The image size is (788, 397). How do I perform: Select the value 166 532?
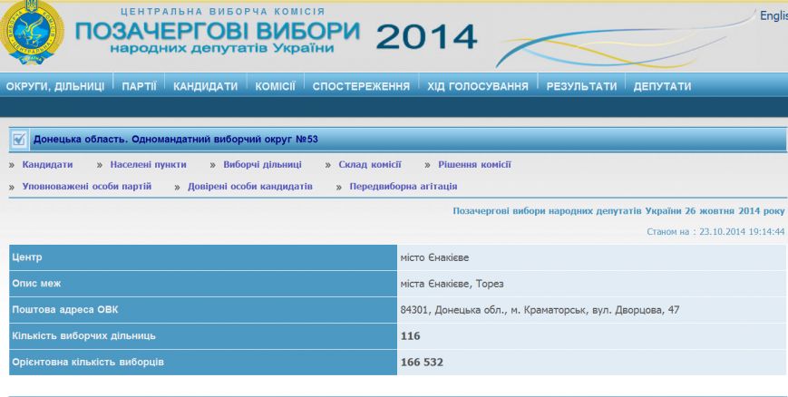[422, 363]
